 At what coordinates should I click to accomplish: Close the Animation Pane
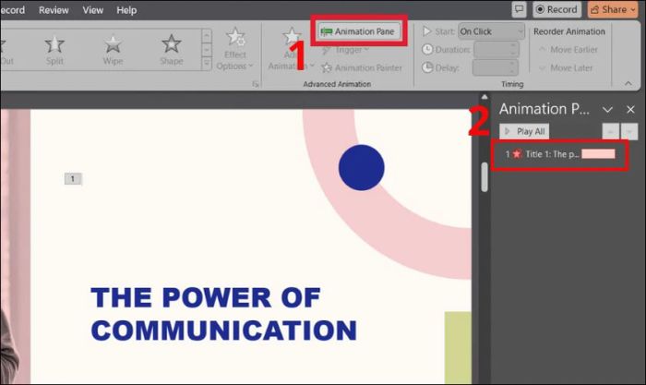pos(630,110)
